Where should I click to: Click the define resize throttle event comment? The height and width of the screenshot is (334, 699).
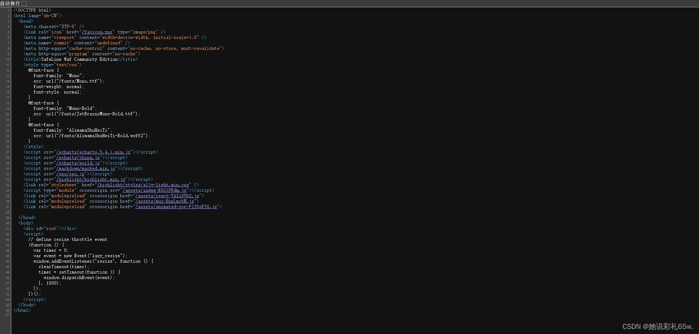(x=68, y=239)
